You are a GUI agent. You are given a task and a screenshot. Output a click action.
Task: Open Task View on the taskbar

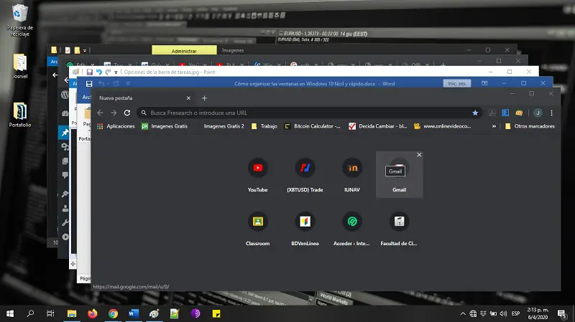click(50, 313)
